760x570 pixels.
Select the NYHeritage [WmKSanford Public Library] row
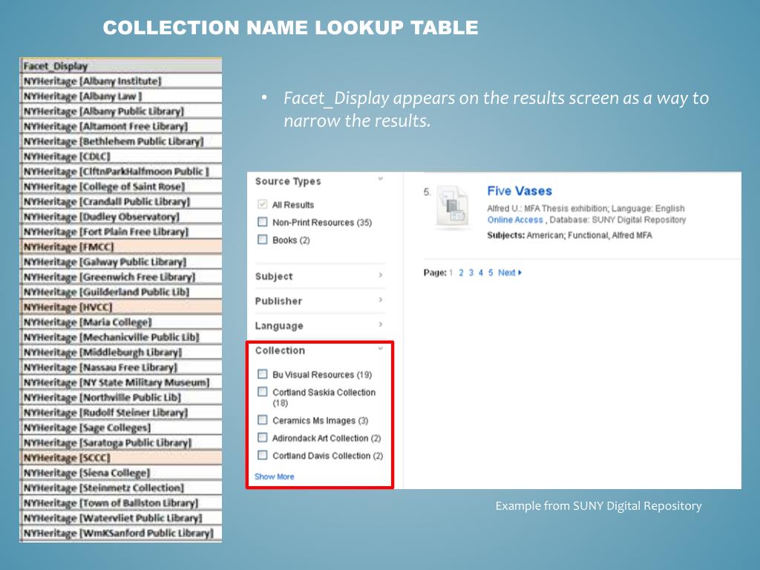coord(121,533)
